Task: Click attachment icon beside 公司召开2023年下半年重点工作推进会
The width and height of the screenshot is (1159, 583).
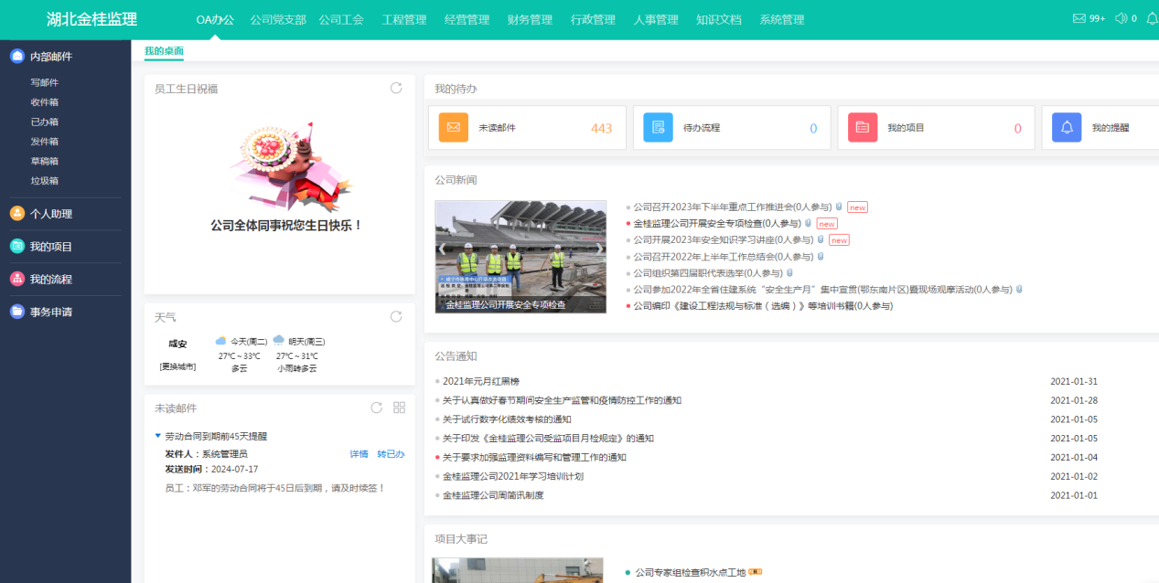Action: point(839,207)
